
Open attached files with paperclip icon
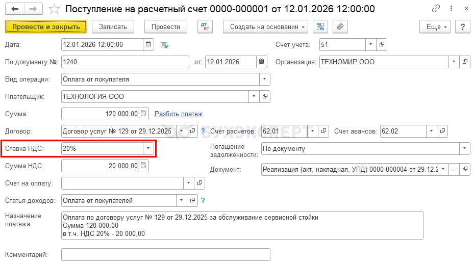(x=340, y=26)
